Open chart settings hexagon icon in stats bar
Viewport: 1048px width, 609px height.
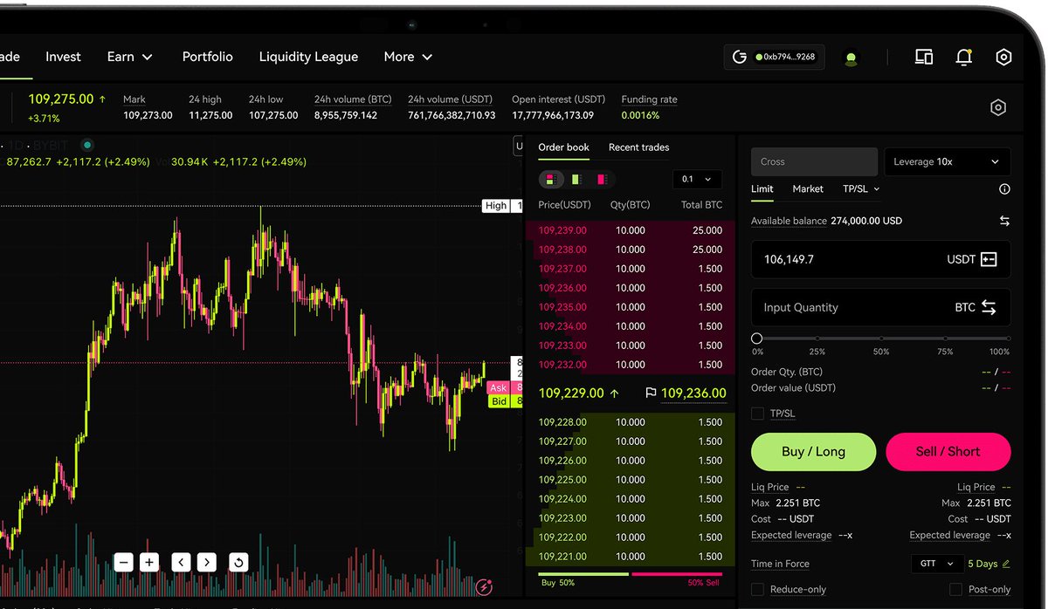pyautogui.click(x=998, y=108)
